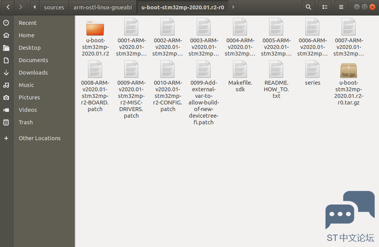
Task: Go to Home in the sidebar
Action: click(x=26, y=35)
